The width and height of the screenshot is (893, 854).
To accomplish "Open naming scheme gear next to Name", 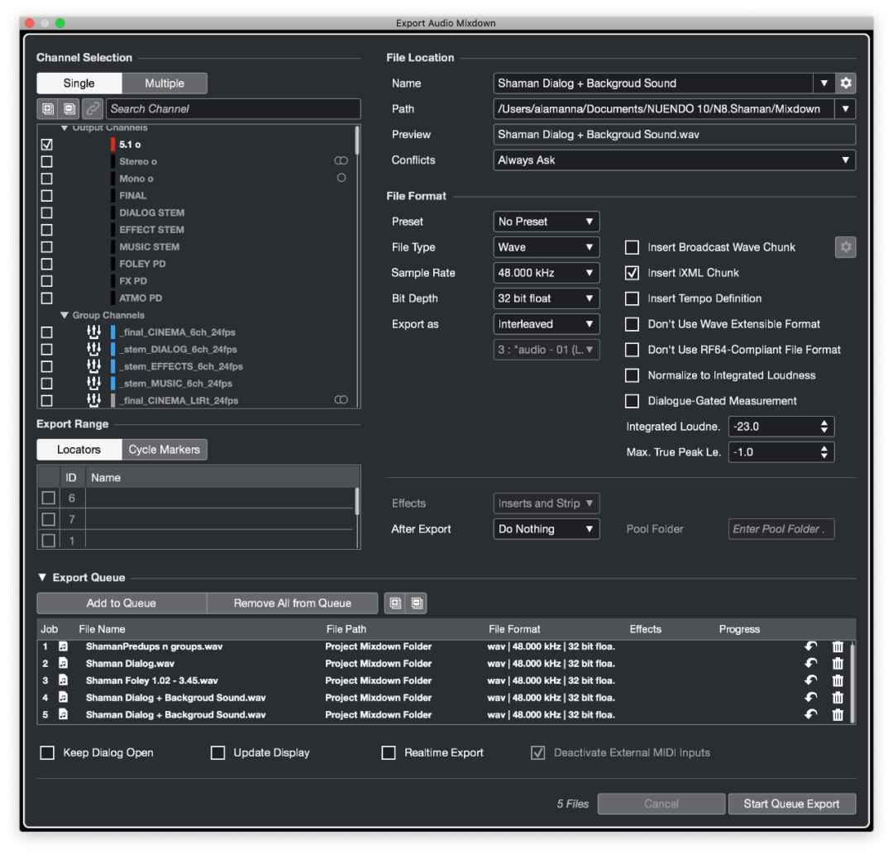I will point(845,83).
